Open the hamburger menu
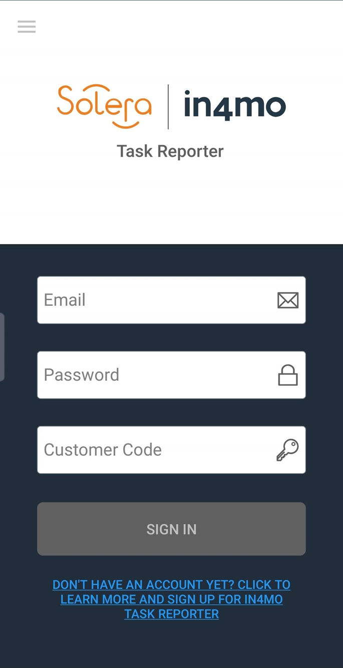This screenshot has width=343, height=668. tap(27, 27)
